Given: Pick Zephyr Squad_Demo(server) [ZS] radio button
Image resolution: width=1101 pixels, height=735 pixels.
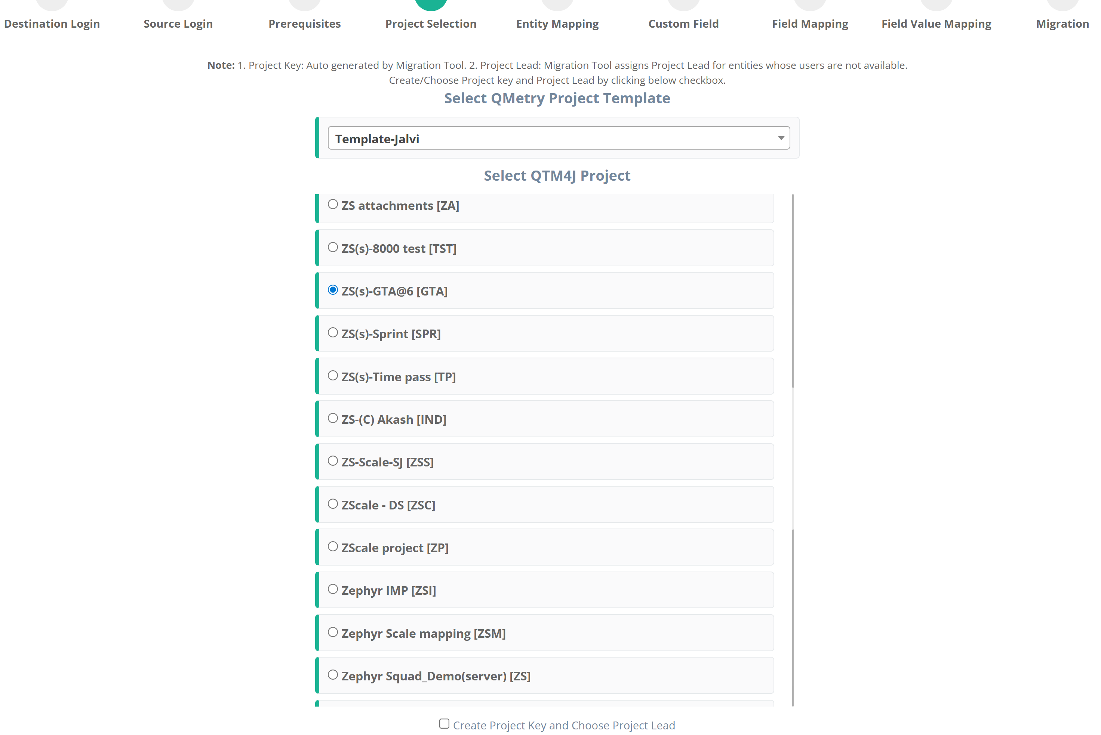Looking at the screenshot, I should 333,675.
